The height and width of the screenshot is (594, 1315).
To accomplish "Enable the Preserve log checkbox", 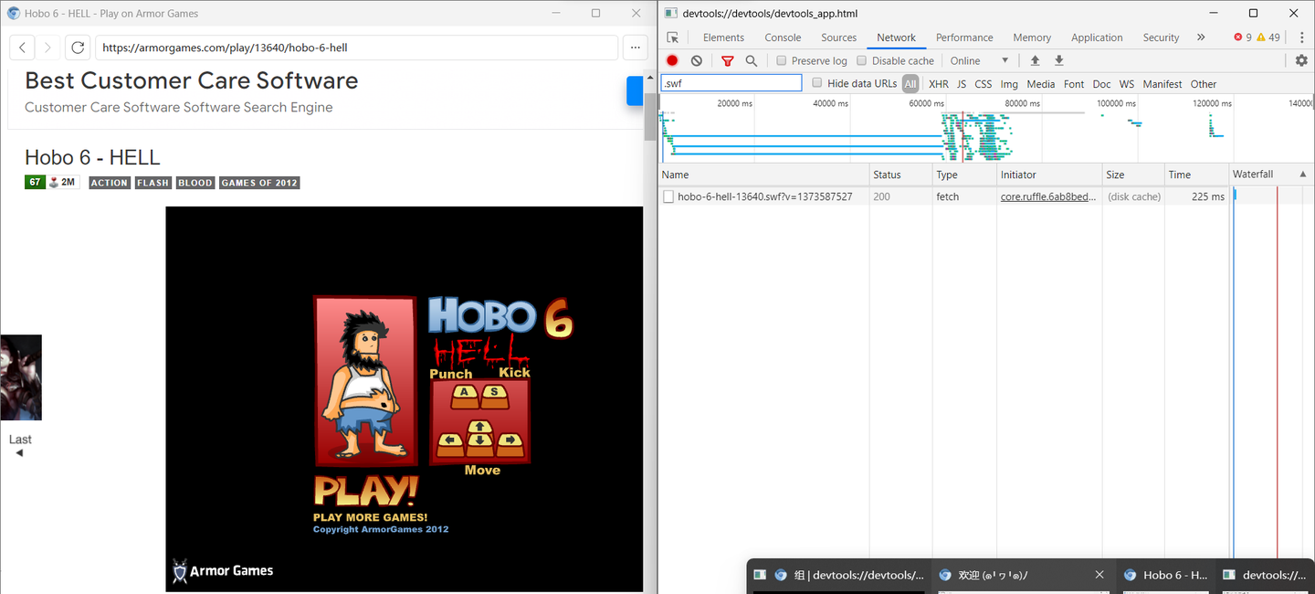I will [x=782, y=60].
